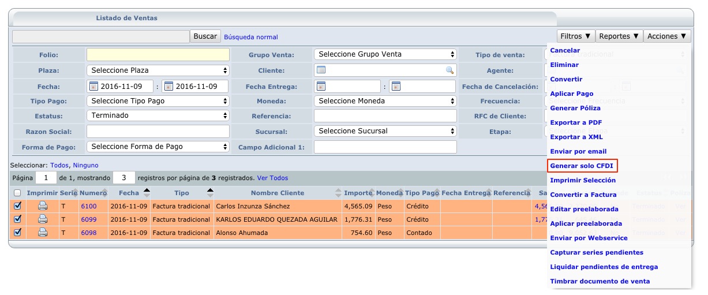Focus the Razon Social field
Screen dimensions: 708x295
158,131
